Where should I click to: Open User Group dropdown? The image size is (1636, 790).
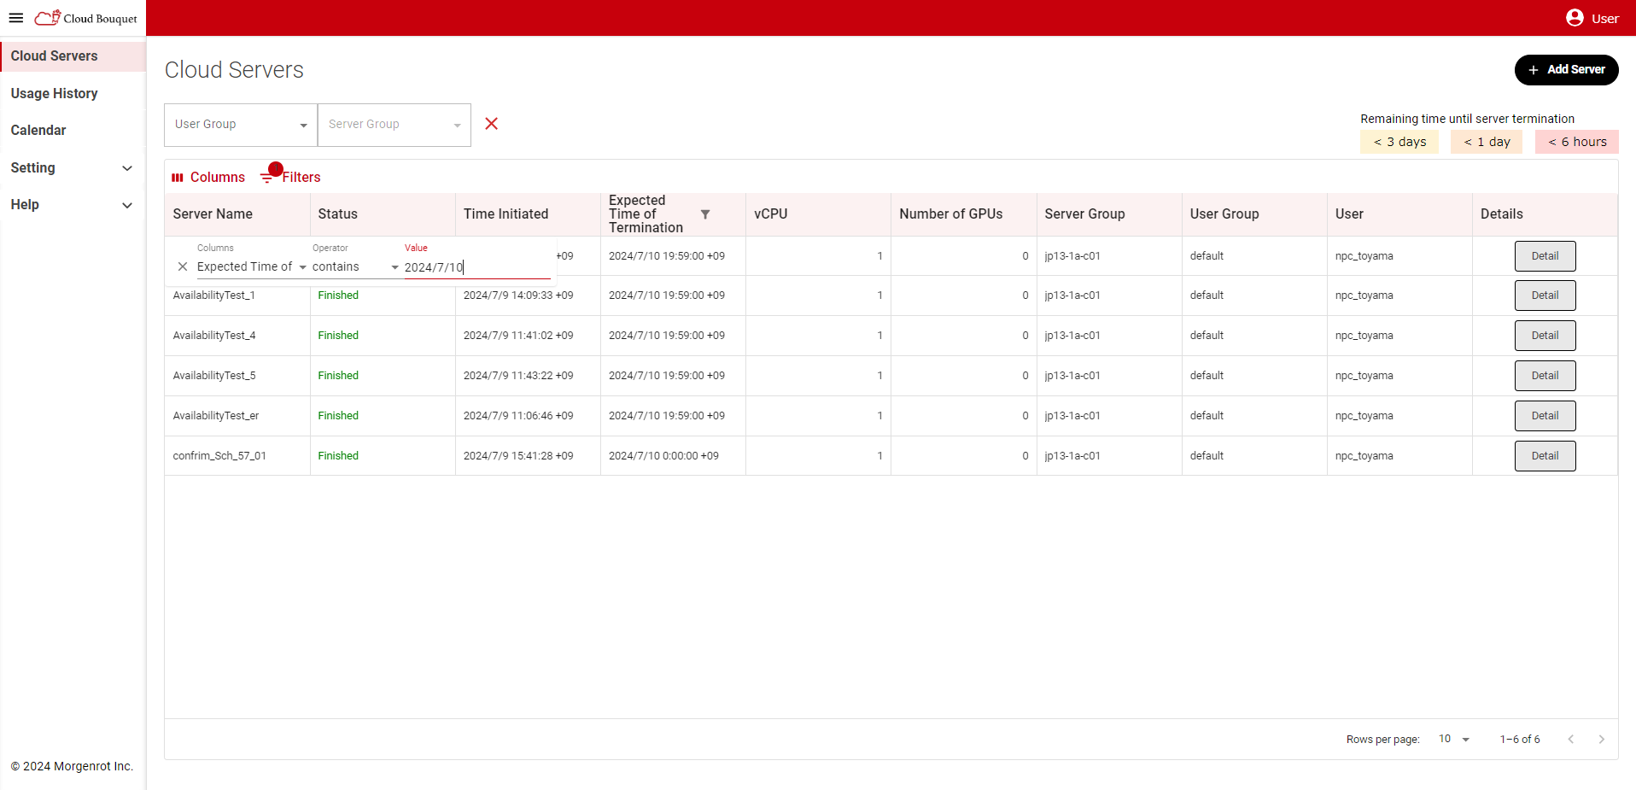241,125
